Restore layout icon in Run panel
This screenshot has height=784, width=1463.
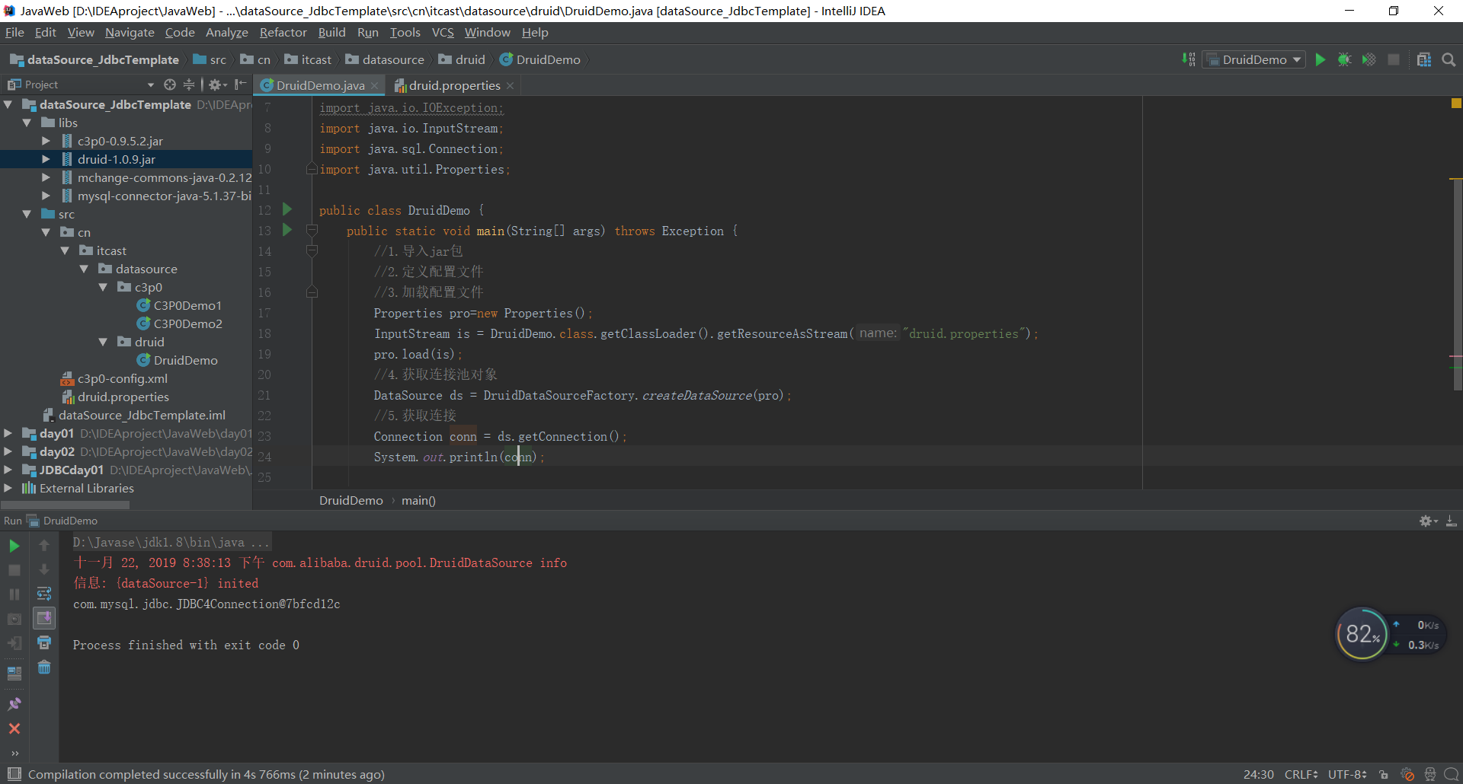[x=14, y=674]
